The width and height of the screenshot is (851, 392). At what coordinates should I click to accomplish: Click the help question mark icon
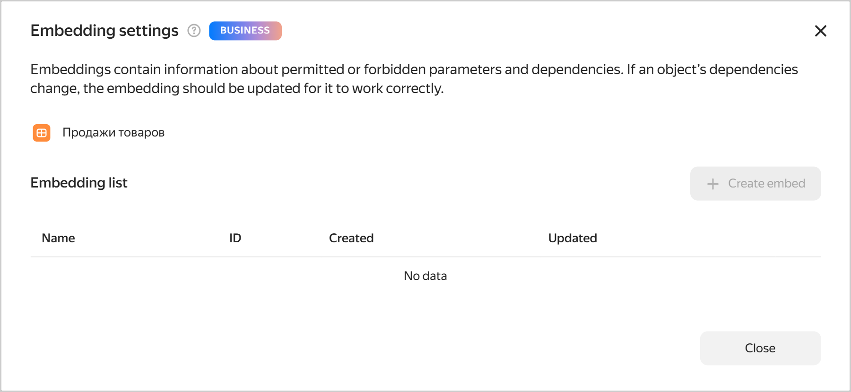point(194,31)
